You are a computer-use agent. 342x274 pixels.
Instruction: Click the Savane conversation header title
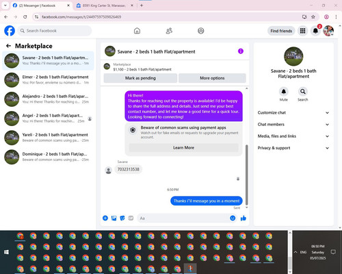pos(156,51)
